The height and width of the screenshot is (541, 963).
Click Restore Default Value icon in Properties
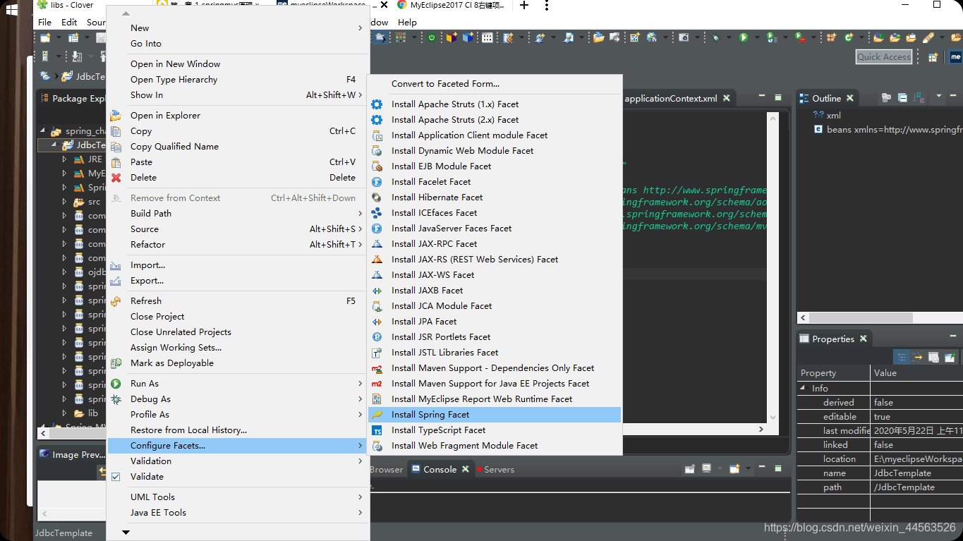click(x=933, y=357)
